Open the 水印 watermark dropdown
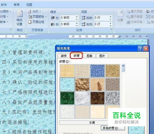 (x=34, y=11)
